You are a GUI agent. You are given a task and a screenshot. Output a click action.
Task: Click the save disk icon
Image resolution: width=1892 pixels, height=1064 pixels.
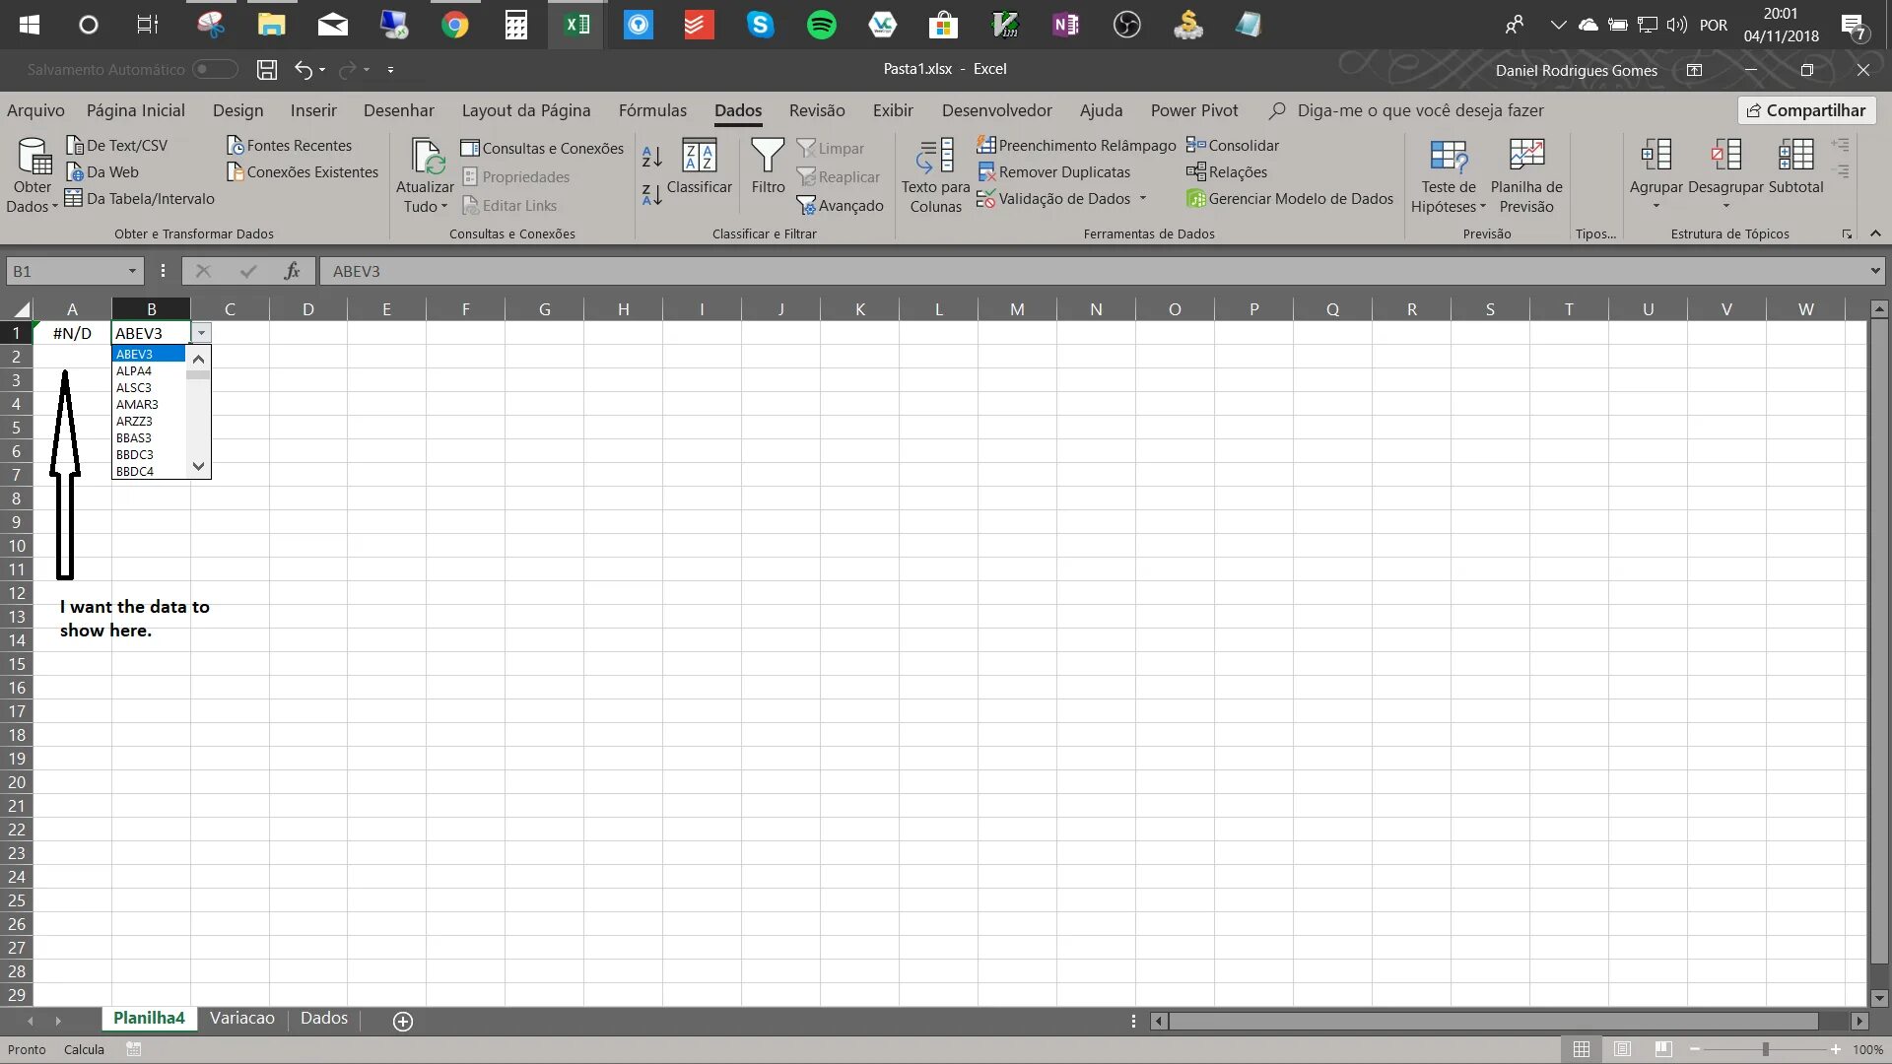point(266,70)
